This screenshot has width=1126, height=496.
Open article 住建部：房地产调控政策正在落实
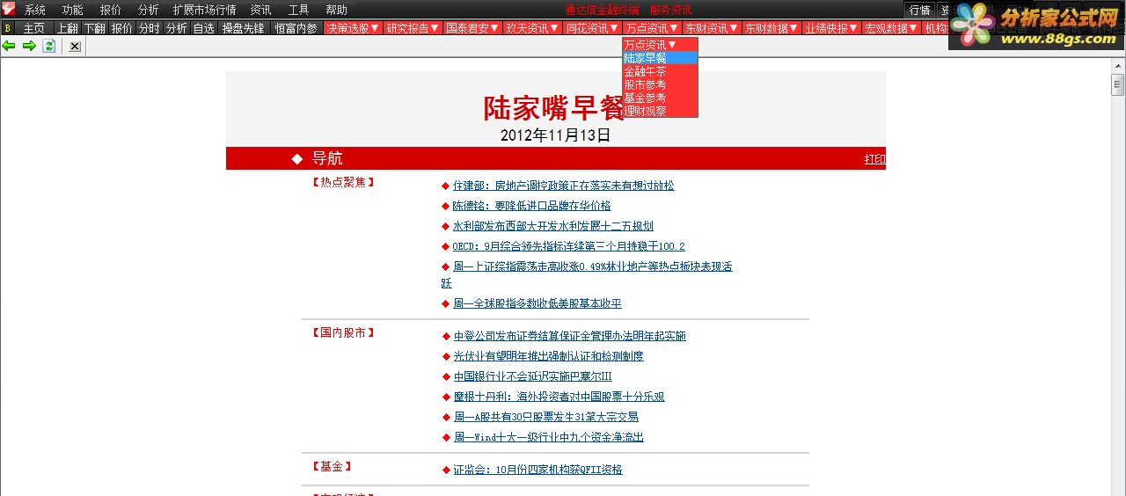pos(563,186)
